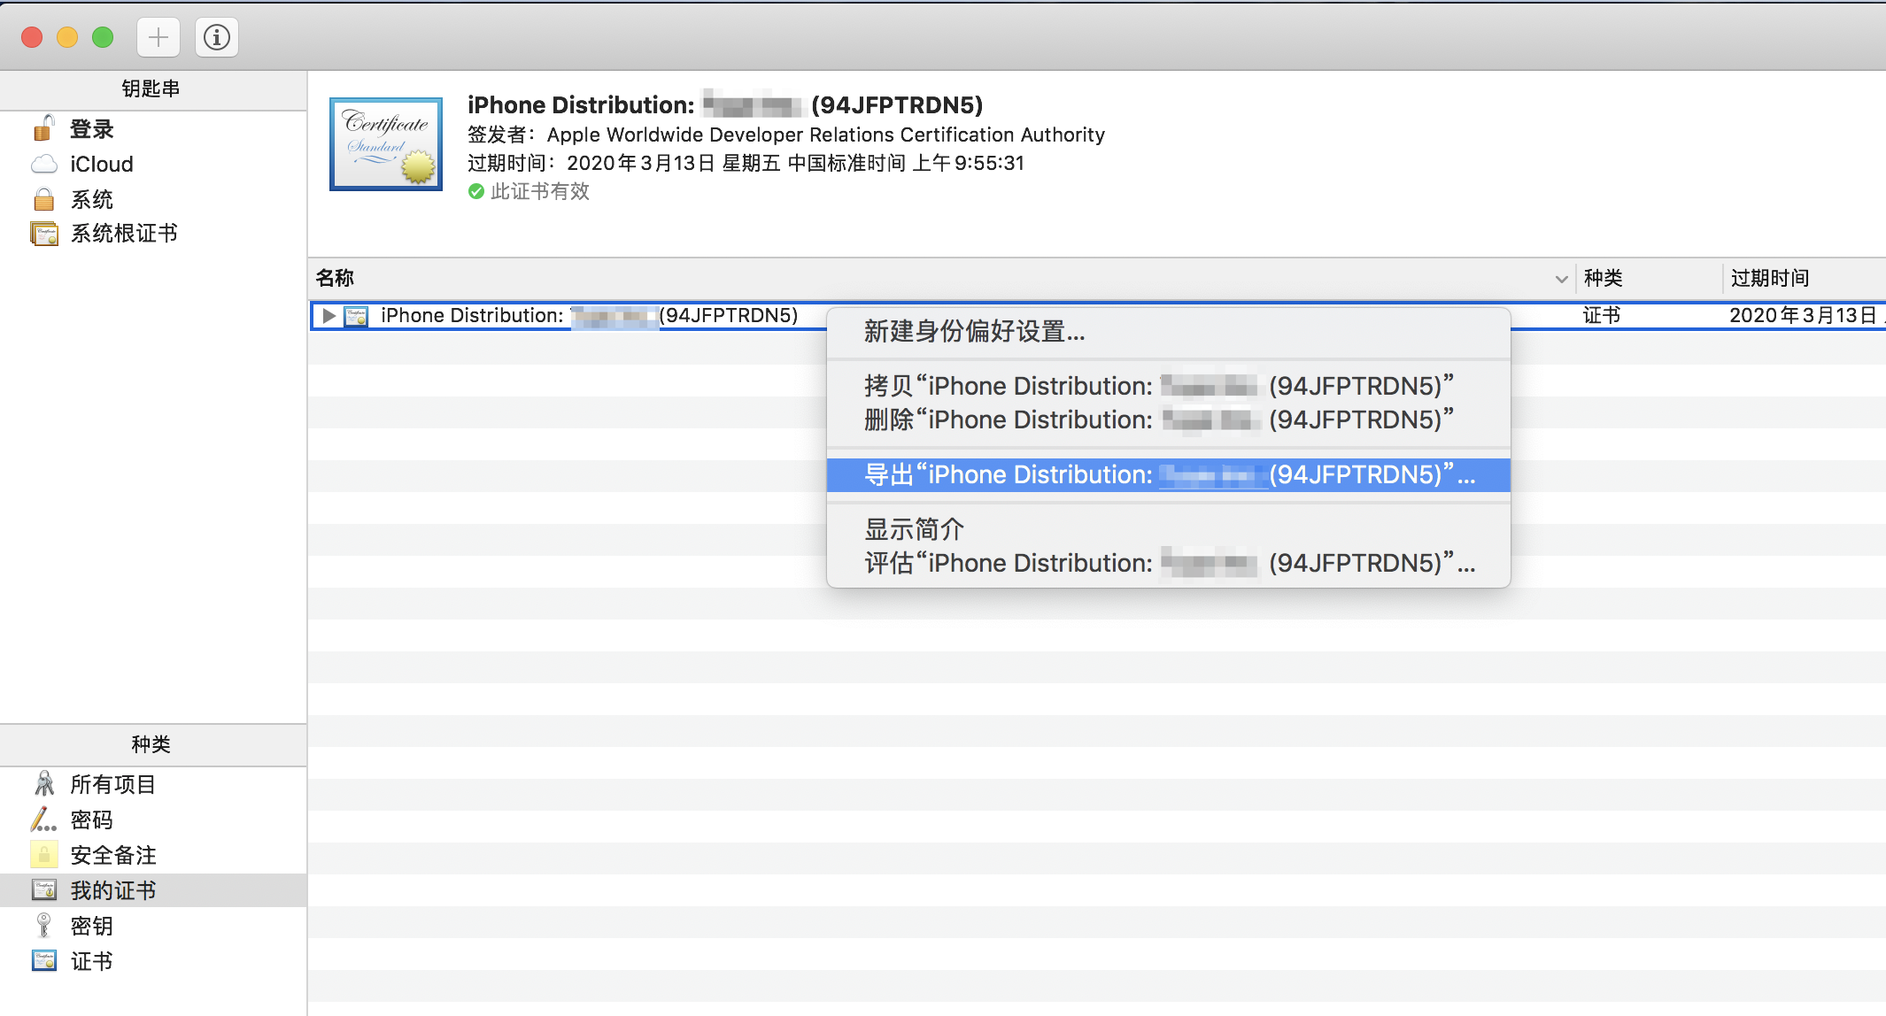Click the plus add-item toolbar button
Screen dimensions: 1886x1016
tap(158, 37)
